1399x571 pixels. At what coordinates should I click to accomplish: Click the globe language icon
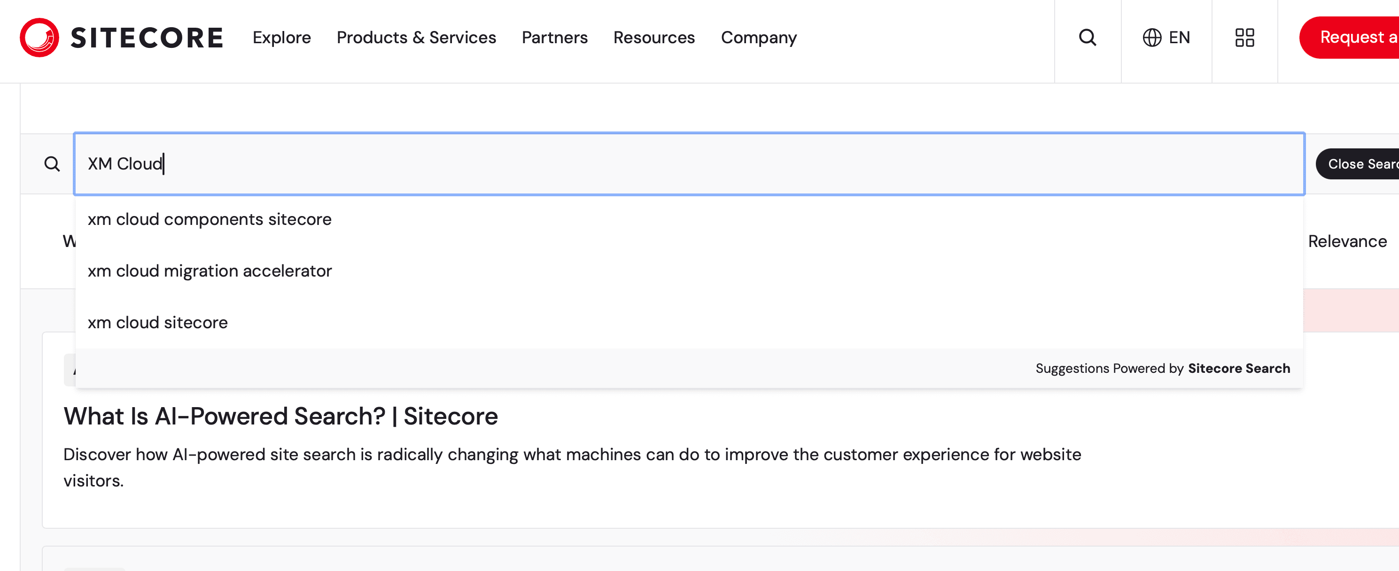pyautogui.click(x=1151, y=38)
